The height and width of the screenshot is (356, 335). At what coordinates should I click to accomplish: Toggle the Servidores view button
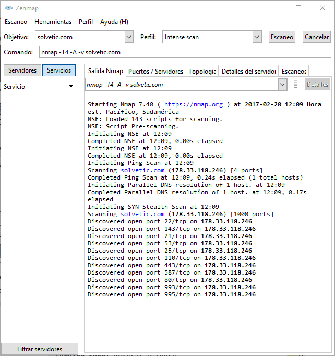tap(22, 70)
